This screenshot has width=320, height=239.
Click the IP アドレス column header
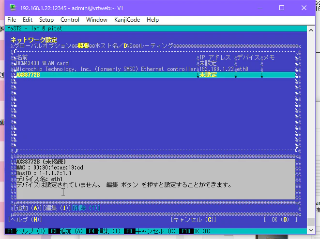click(215, 57)
